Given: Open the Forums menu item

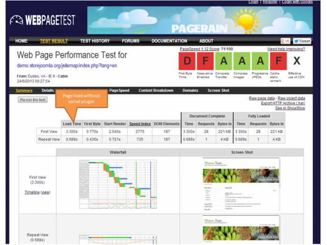Looking at the screenshot, I should (x=131, y=41).
